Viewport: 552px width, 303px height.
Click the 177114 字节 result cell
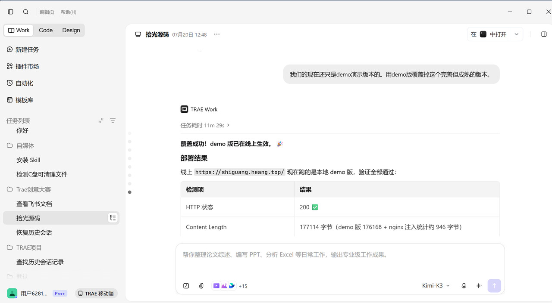397,227
